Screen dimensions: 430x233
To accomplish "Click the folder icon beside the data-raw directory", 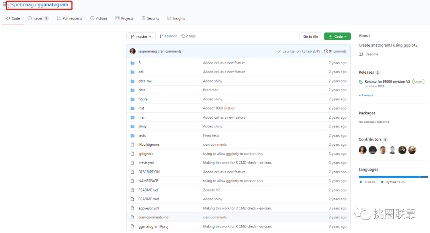I will pyautogui.click(x=133, y=81).
